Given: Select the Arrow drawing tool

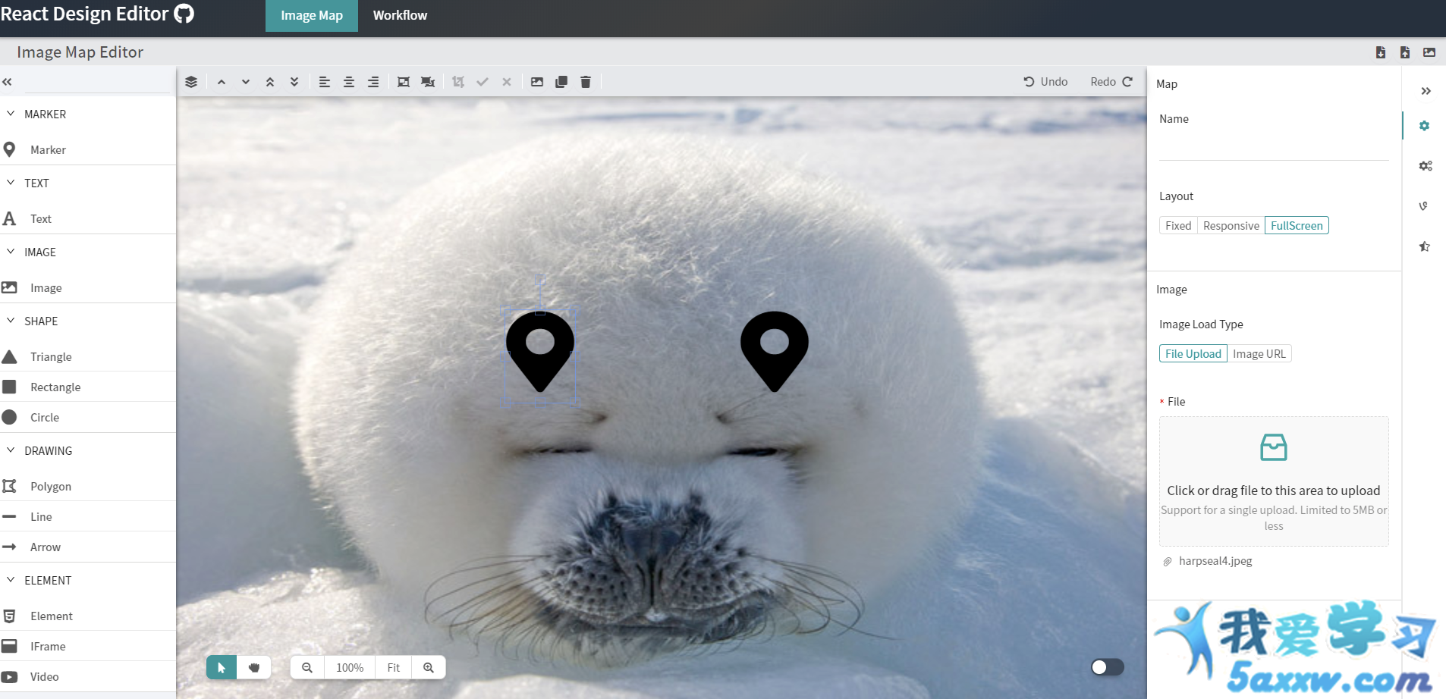Looking at the screenshot, I should point(88,547).
